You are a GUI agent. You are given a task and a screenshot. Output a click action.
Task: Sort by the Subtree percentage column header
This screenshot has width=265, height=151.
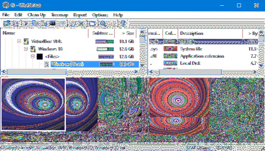(102, 33)
